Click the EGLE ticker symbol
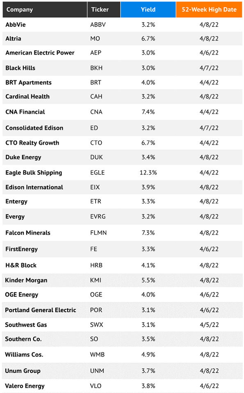The height and width of the screenshot is (393, 244). [x=98, y=172]
